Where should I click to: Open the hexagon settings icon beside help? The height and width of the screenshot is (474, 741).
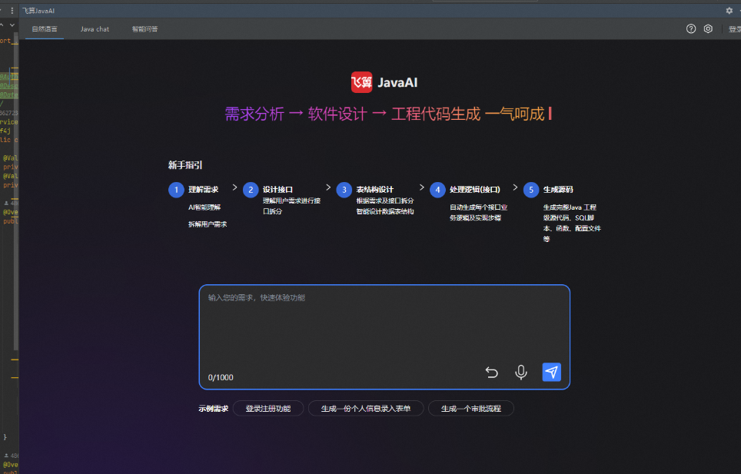708,28
